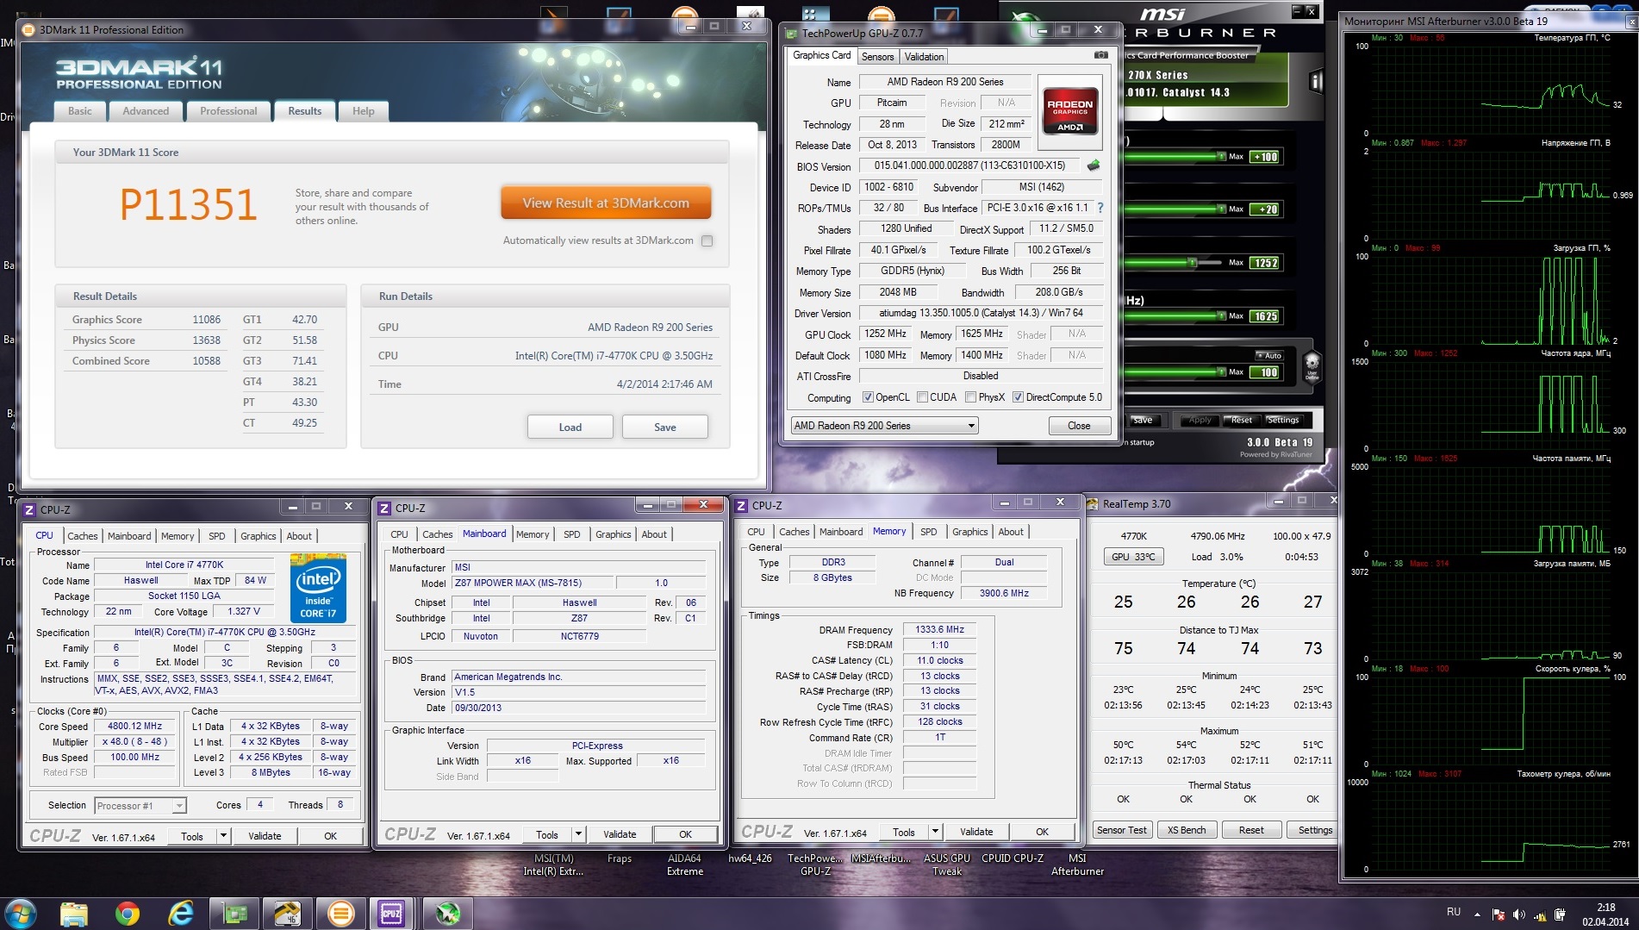Toggle the PhysX checkbox in GPU-Z

pos(970,397)
